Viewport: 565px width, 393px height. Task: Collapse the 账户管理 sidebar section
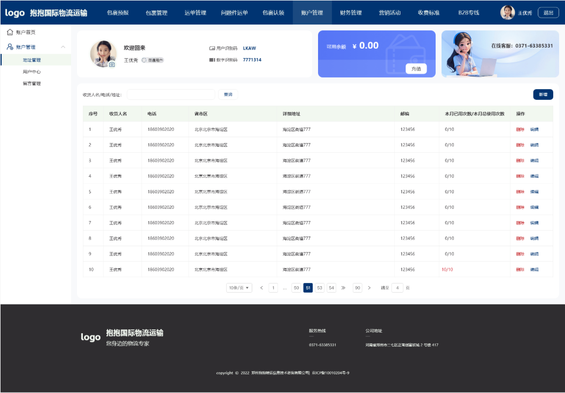[x=63, y=47]
